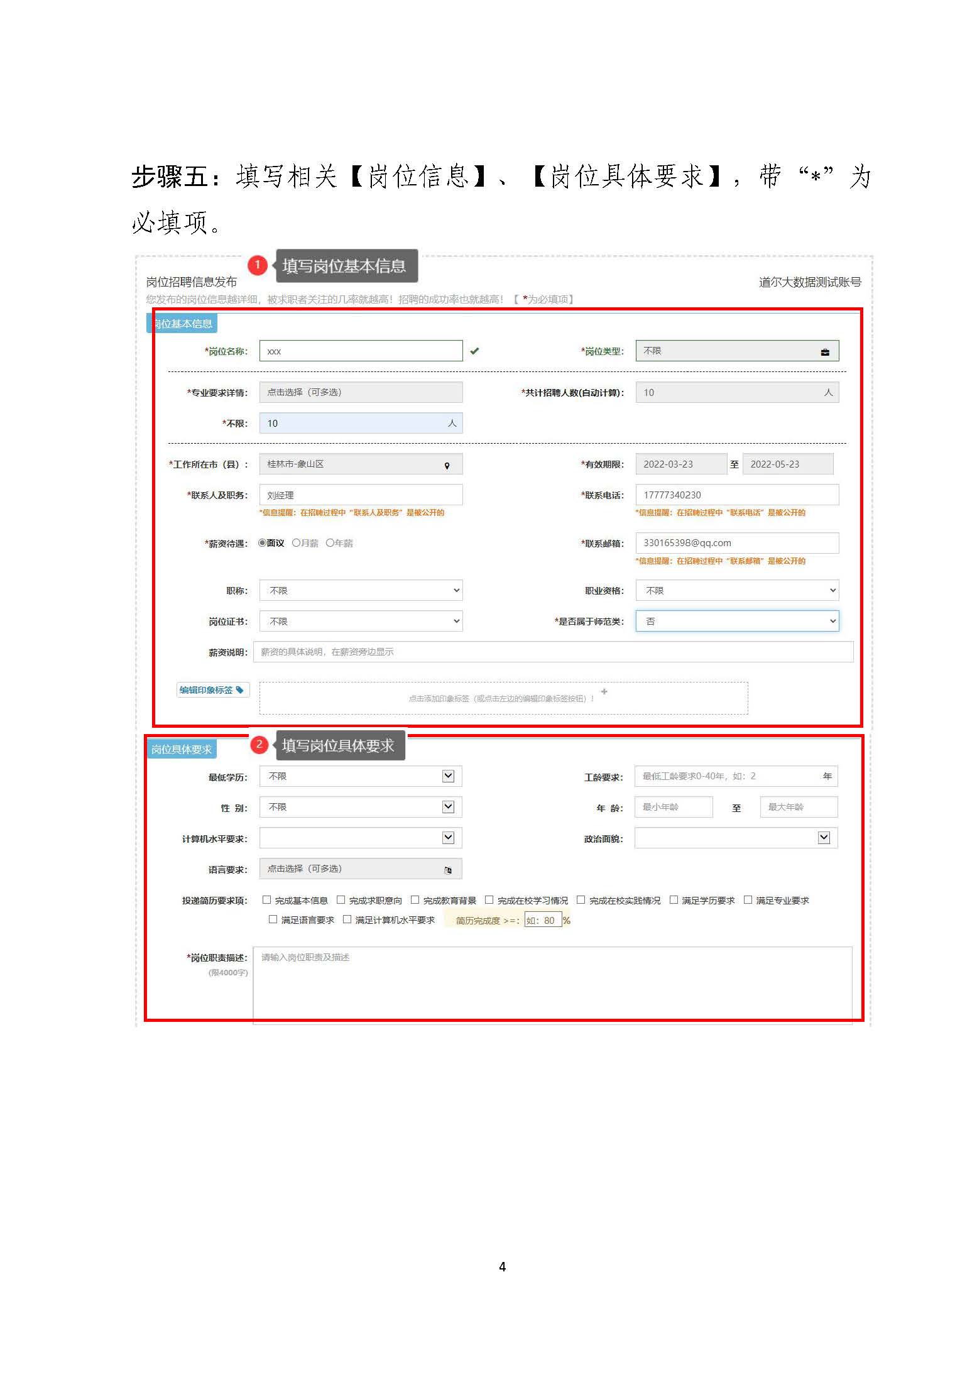Select the 年薪 salary radio button
The width and height of the screenshot is (977, 1382).
(x=330, y=543)
